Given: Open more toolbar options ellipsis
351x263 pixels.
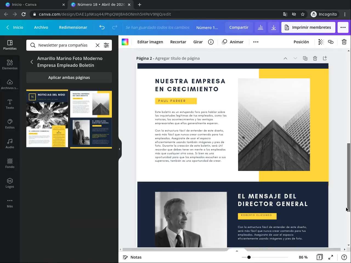Looking at the screenshot, I should pos(256,42).
